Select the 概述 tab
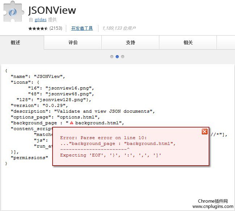The height and width of the screenshot is (211, 235). pos(22,43)
